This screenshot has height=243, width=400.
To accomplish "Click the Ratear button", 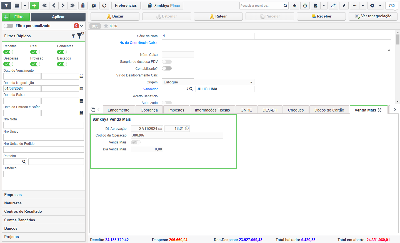I will 218,16.
